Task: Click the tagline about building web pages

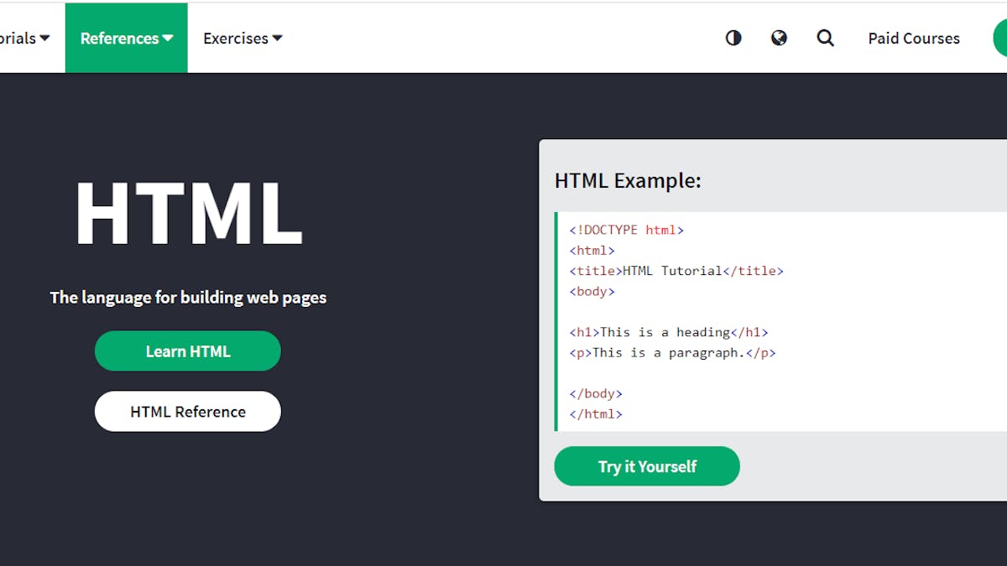Action: tap(187, 297)
